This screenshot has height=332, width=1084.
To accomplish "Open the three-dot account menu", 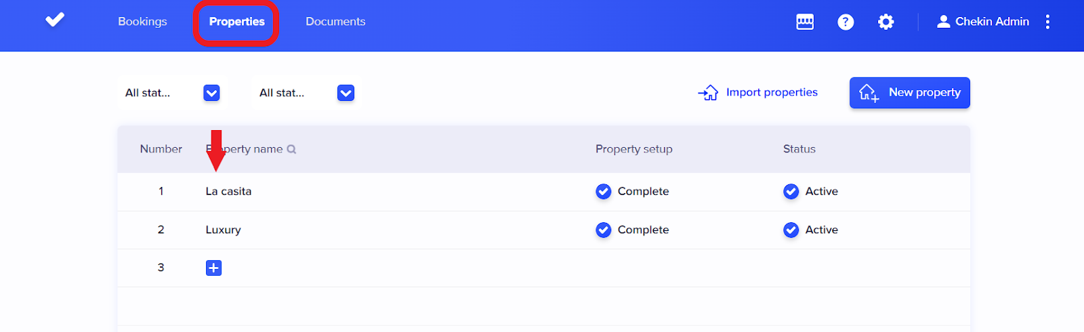I will (x=1047, y=22).
